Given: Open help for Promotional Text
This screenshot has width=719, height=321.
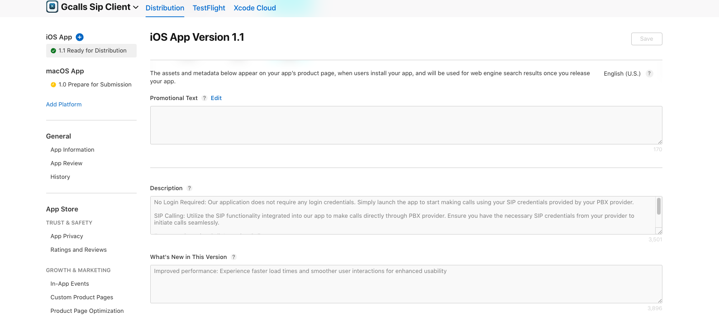Looking at the screenshot, I should (205, 98).
